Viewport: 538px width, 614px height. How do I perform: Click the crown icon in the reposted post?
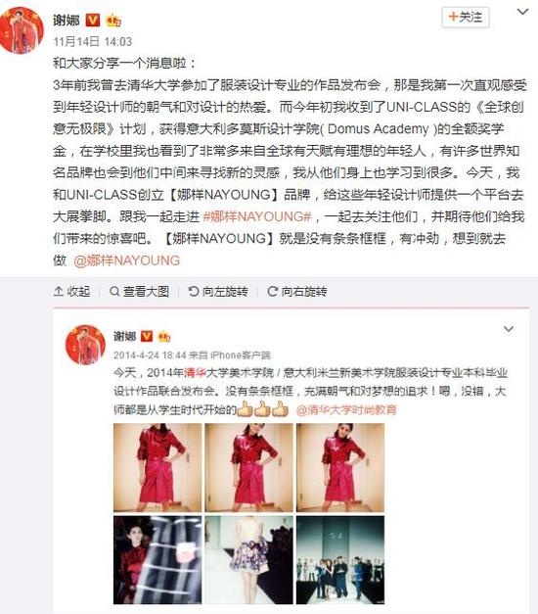pyautogui.click(x=164, y=336)
